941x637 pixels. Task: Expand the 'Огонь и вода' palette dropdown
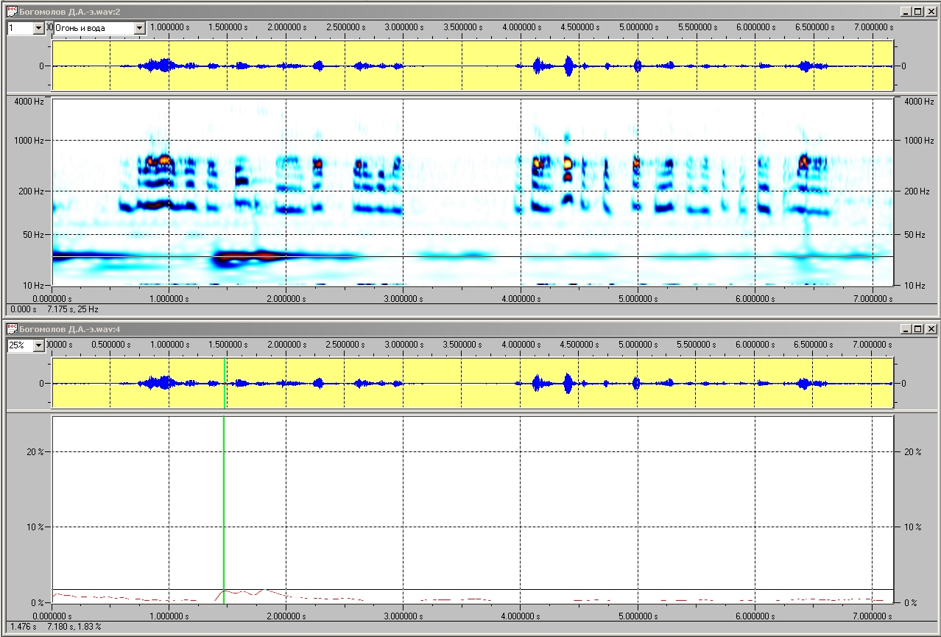pyautogui.click(x=140, y=28)
